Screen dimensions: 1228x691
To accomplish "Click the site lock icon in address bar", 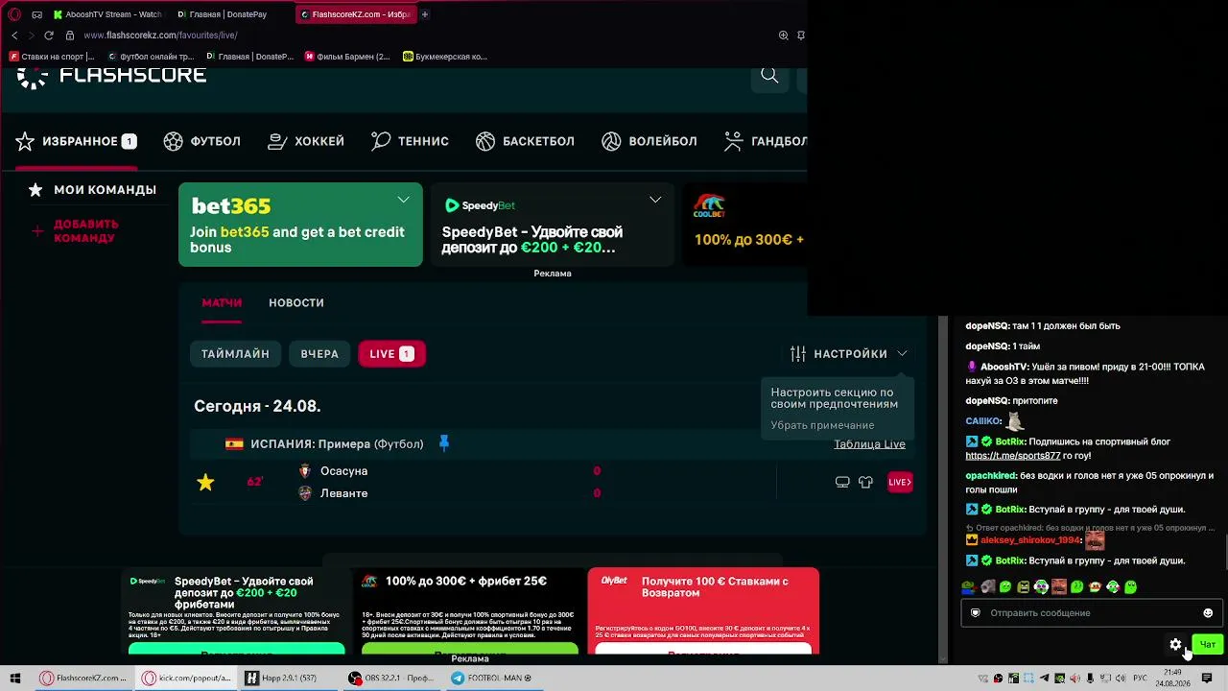I will [x=70, y=36].
